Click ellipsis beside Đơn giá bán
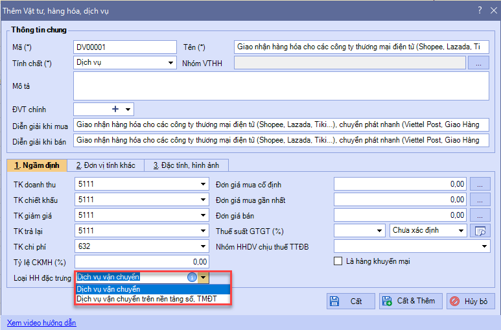 [480, 215]
